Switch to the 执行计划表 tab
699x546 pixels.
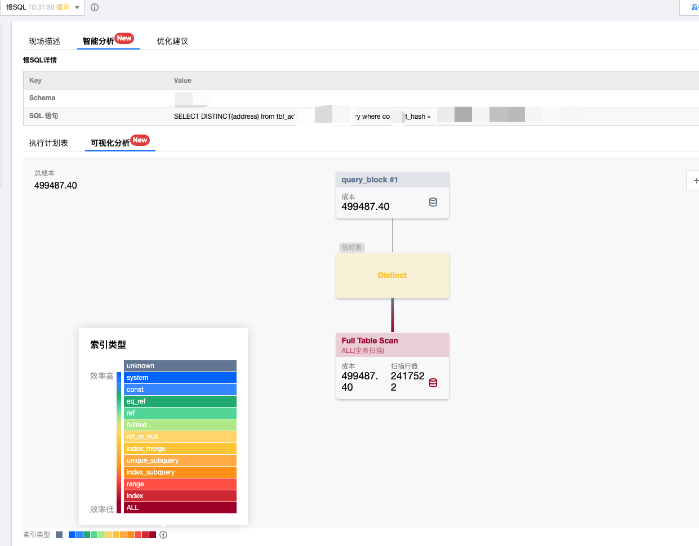point(48,143)
